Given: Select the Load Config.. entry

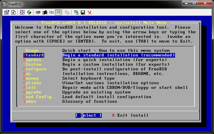Looking at the screenshot, I should click(x=40, y=97).
